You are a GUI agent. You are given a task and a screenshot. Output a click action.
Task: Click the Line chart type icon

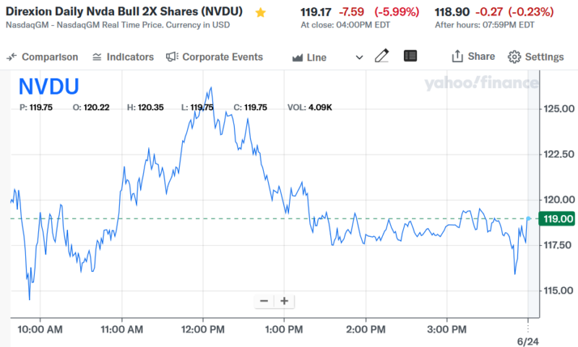pyautogui.click(x=297, y=58)
